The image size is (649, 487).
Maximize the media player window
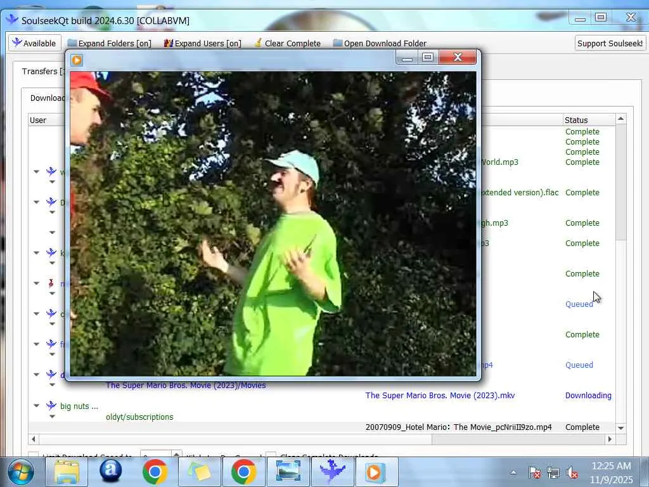pos(428,57)
